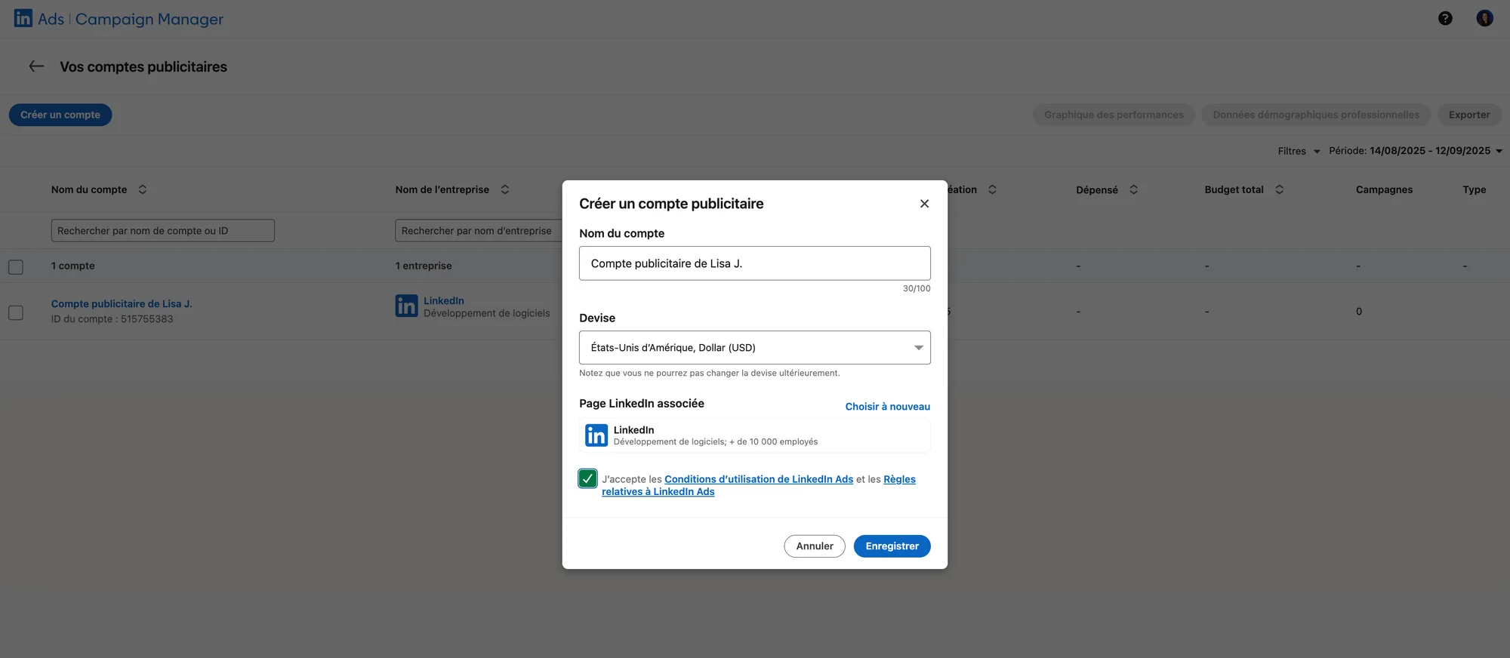Click the Type column header
Viewport: 1510px width, 658px height.
coord(1474,189)
